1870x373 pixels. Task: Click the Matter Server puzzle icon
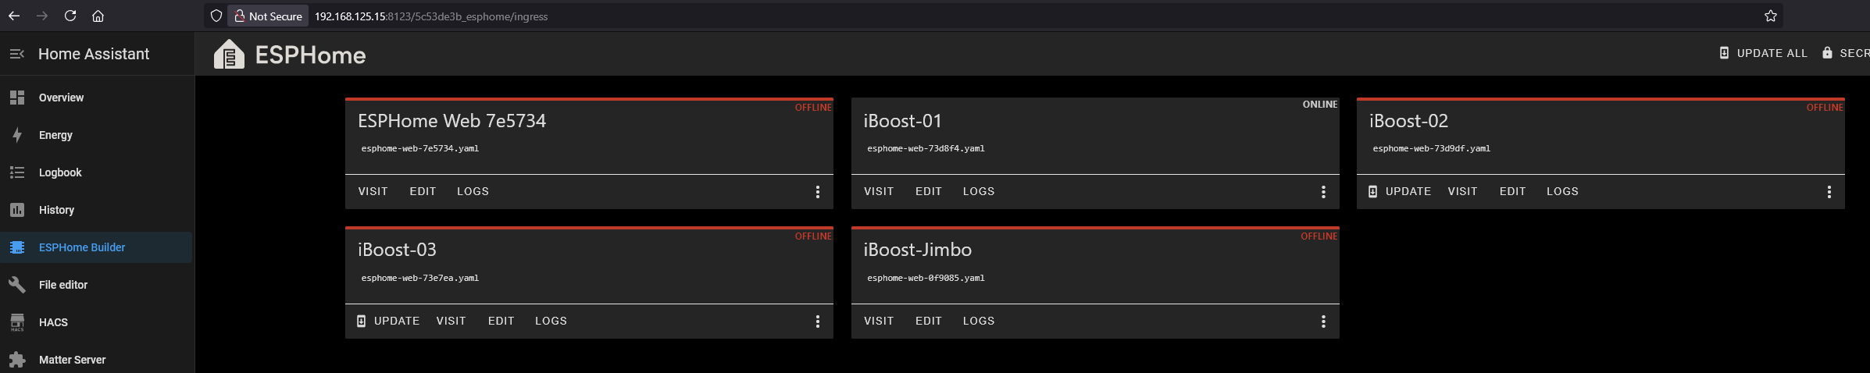pos(17,360)
